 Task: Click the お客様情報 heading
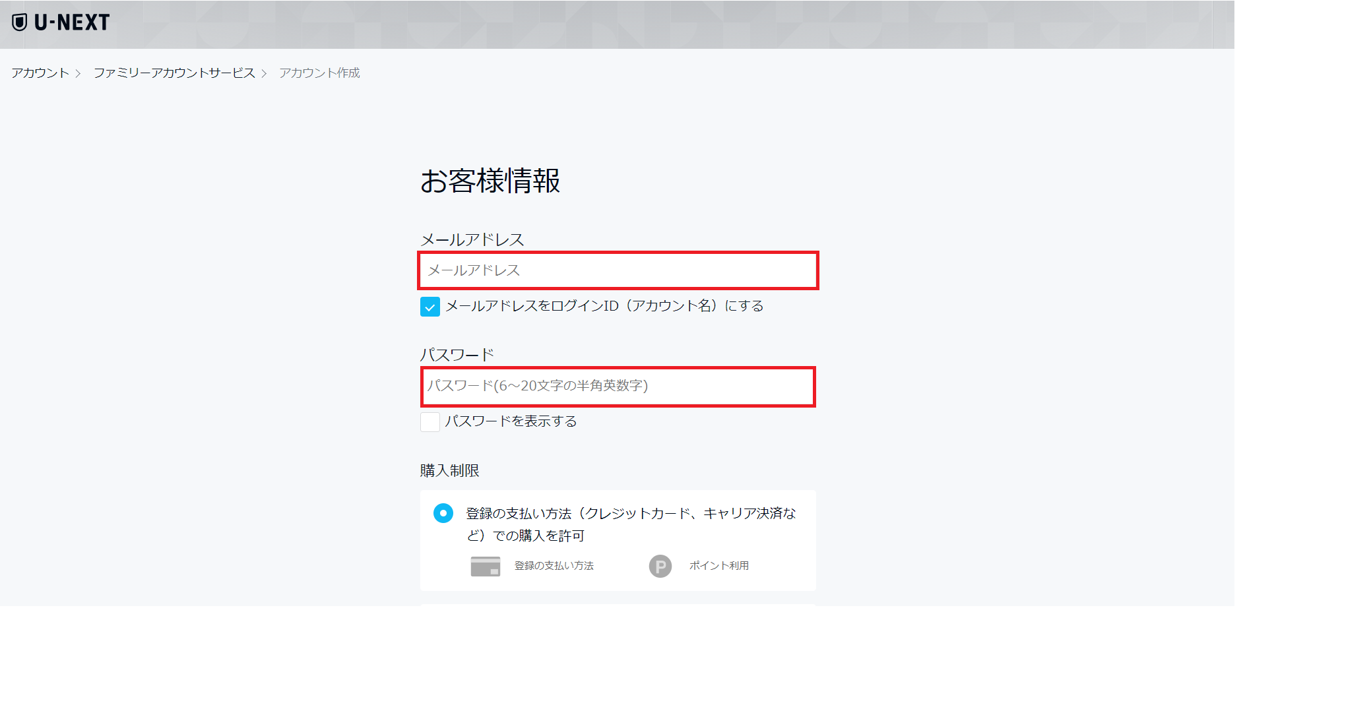tap(490, 181)
